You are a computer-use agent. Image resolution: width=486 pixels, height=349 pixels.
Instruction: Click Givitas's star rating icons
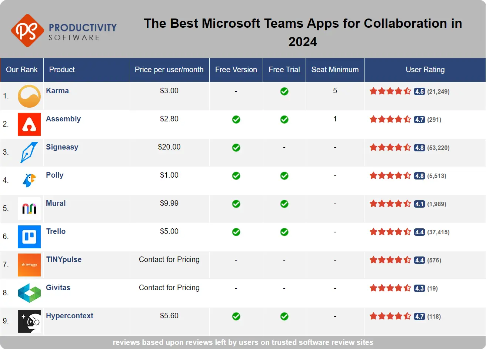pyautogui.click(x=390, y=288)
